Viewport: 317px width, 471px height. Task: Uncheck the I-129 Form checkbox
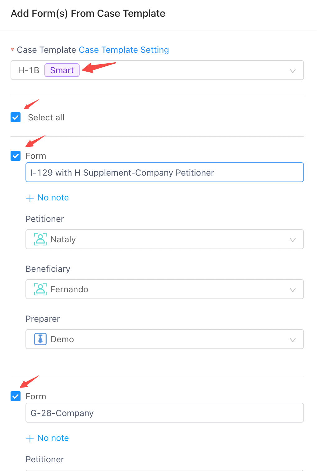click(x=16, y=156)
